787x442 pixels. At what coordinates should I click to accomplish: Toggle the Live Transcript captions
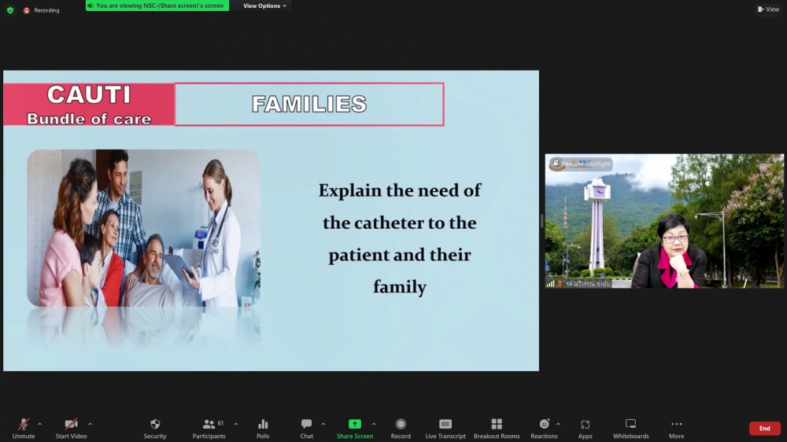[445, 429]
